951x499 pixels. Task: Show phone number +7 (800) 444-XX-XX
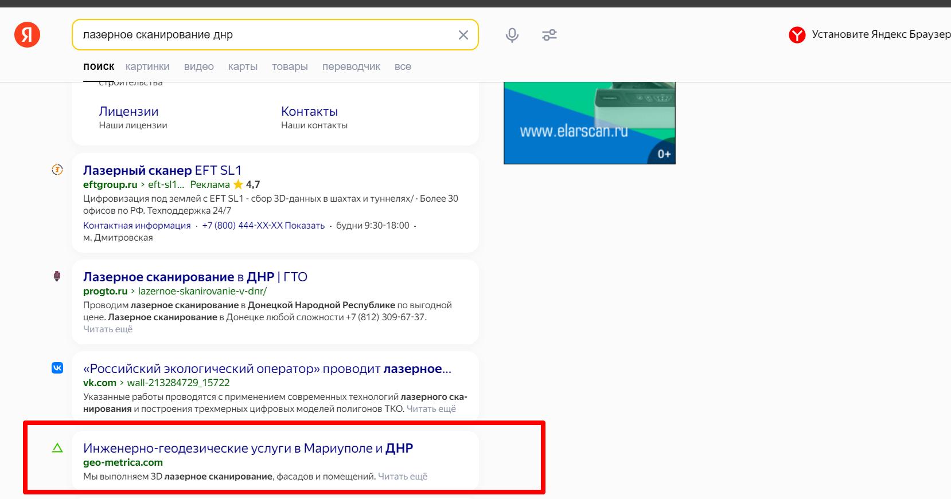(263, 225)
